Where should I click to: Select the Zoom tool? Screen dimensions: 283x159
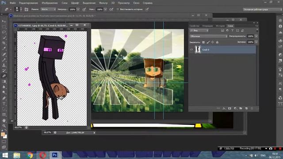coord(4,125)
